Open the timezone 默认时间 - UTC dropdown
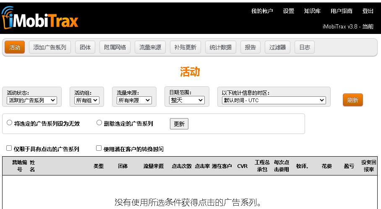The height and width of the screenshot is (209, 381). click(x=274, y=101)
